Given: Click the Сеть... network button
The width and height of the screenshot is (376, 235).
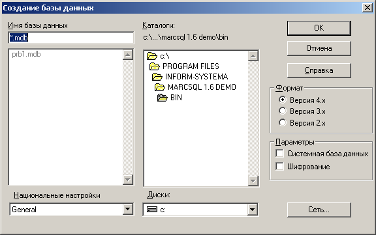Looking at the screenshot, I should (x=319, y=210).
